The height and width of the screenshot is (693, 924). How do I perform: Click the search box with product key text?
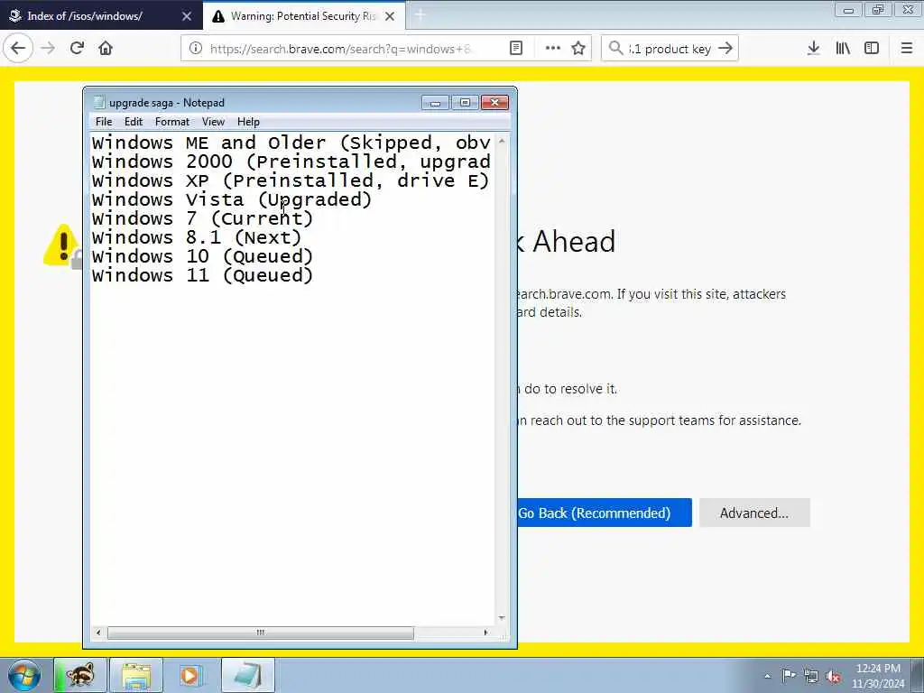[670, 49]
